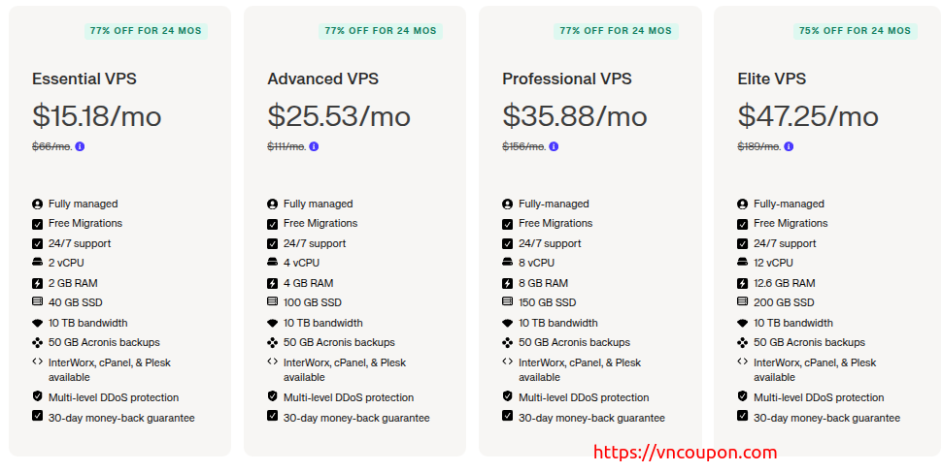Screen dimensions: 942x472
Task: Click the 75% off for 24 mos badge
Action: [855, 31]
